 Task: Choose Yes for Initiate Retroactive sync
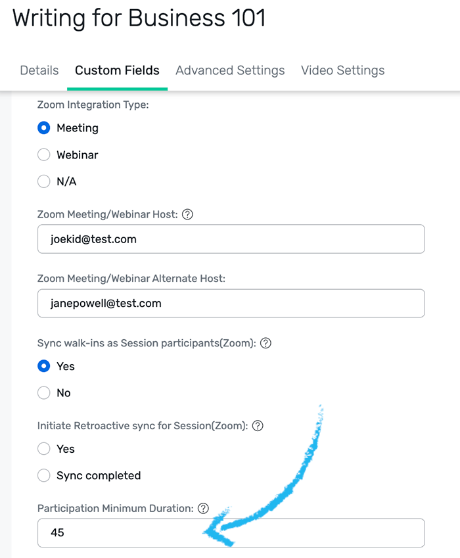(44, 449)
